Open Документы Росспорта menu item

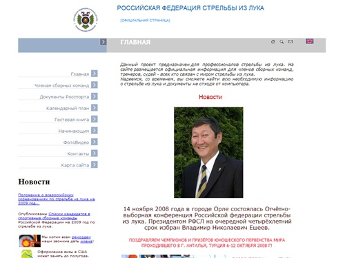coord(64,97)
